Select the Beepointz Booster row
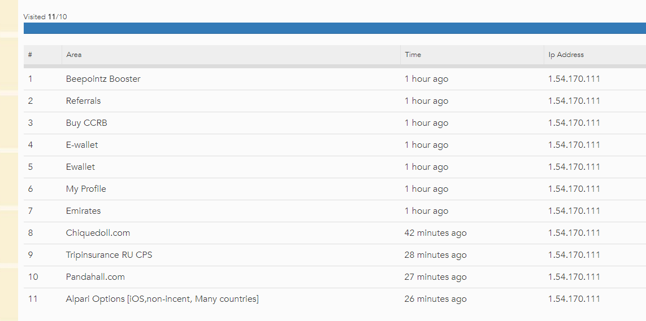Screen dimensions: 646x321 [103, 79]
